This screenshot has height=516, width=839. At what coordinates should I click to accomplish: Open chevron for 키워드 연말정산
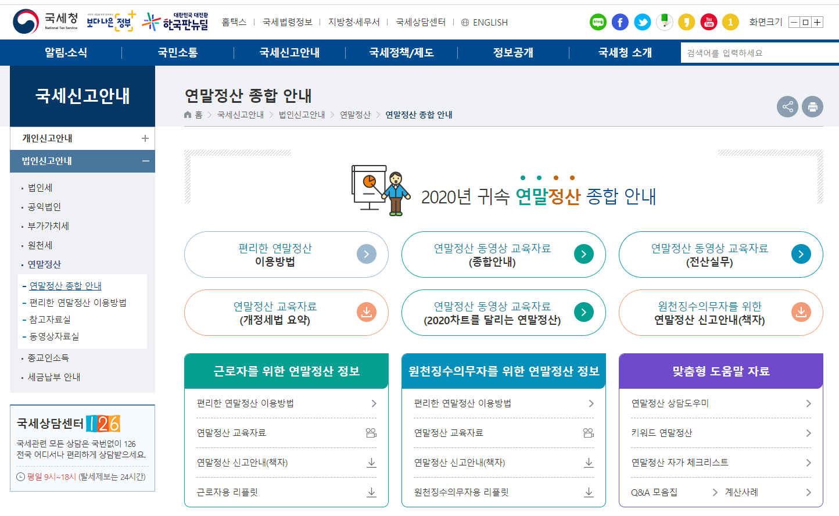click(x=808, y=433)
